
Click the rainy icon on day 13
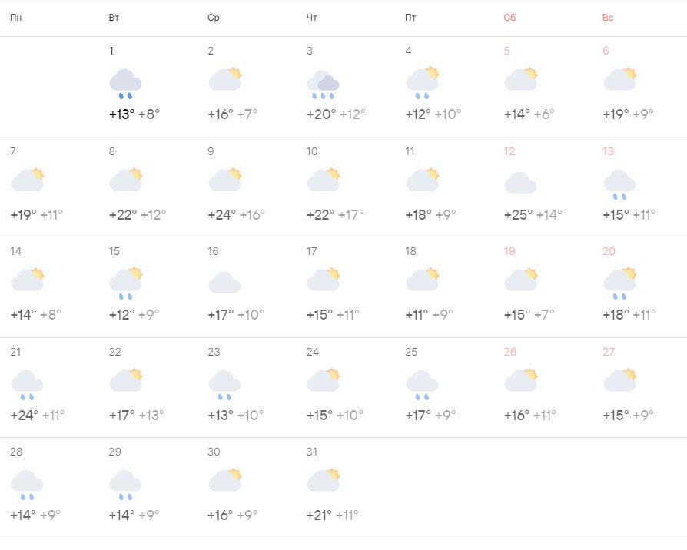619,184
